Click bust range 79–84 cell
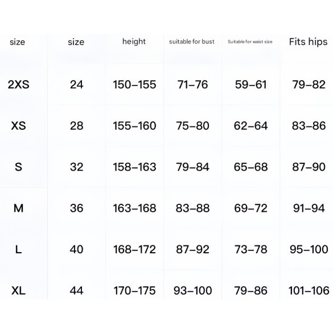 click(x=192, y=167)
